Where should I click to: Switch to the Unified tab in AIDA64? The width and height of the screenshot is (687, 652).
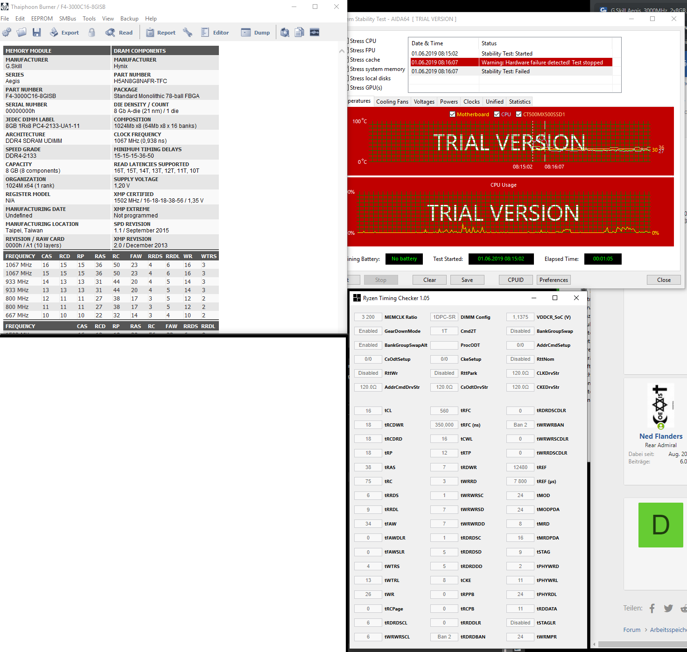point(495,102)
